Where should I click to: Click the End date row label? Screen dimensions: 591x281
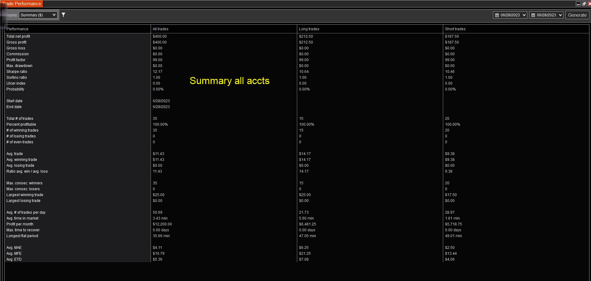pyautogui.click(x=14, y=107)
